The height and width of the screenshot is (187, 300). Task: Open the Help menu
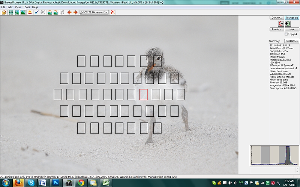coord(35,7)
